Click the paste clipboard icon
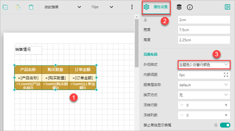 pos(18,7)
